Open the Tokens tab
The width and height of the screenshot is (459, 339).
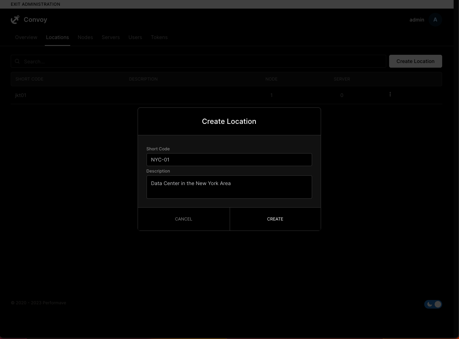pyautogui.click(x=159, y=37)
